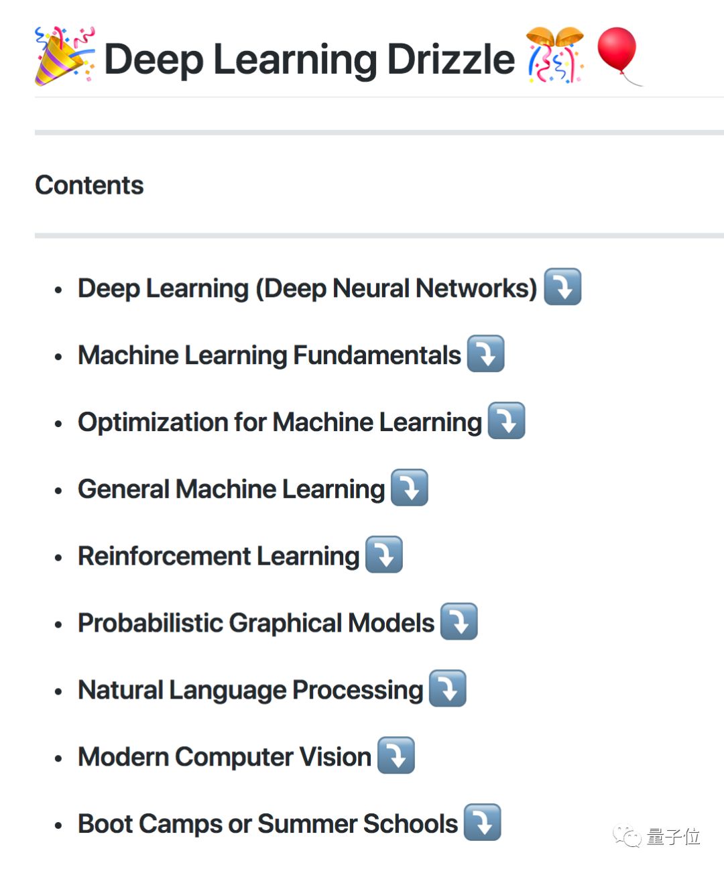Select the Reinforcement Learning link
This screenshot has height=869, width=724.
[x=219, y=557]
